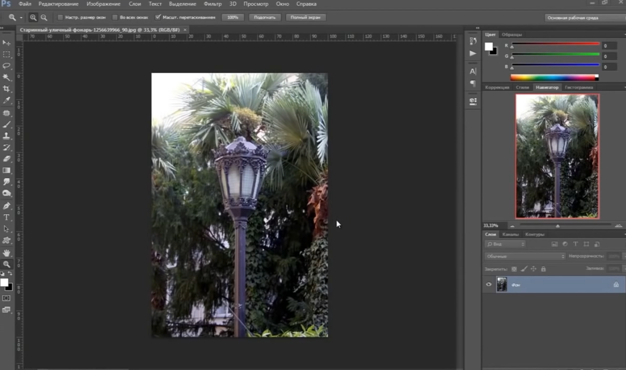Select the Pen tool

pos(7,206)
